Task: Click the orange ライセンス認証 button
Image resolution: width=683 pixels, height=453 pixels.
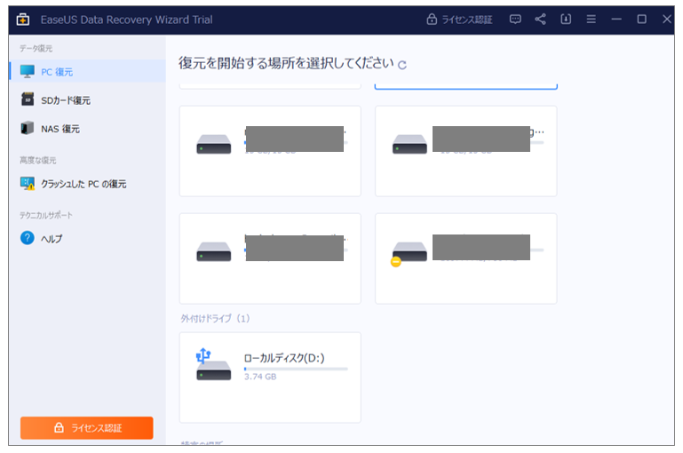Action: pos(87,428)
